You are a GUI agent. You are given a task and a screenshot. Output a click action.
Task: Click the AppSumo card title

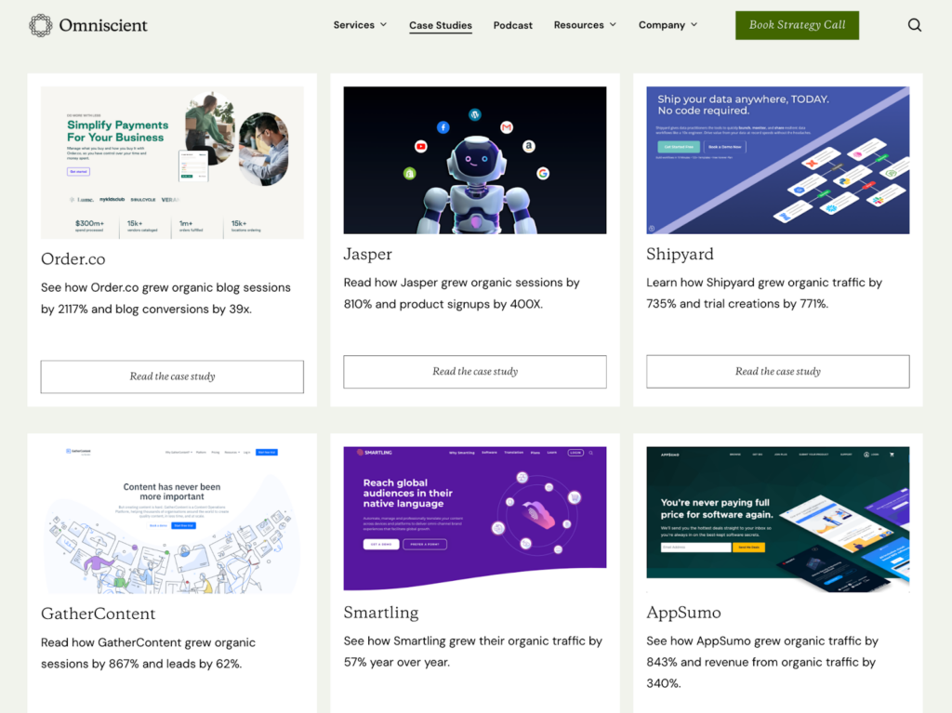coord(683,613)
